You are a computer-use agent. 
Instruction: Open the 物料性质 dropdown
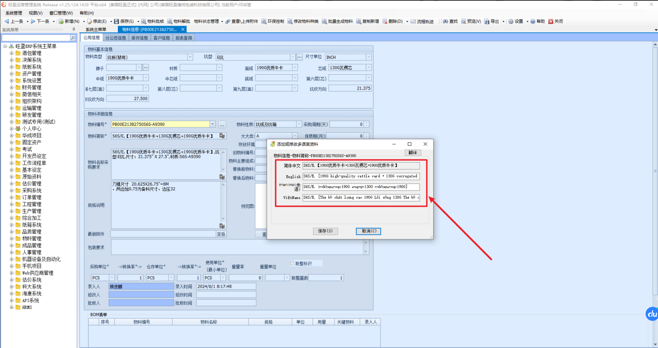[299, 124]
